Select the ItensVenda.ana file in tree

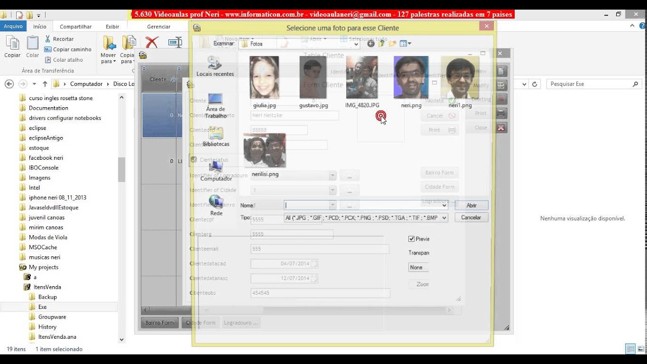pos(57,337)
